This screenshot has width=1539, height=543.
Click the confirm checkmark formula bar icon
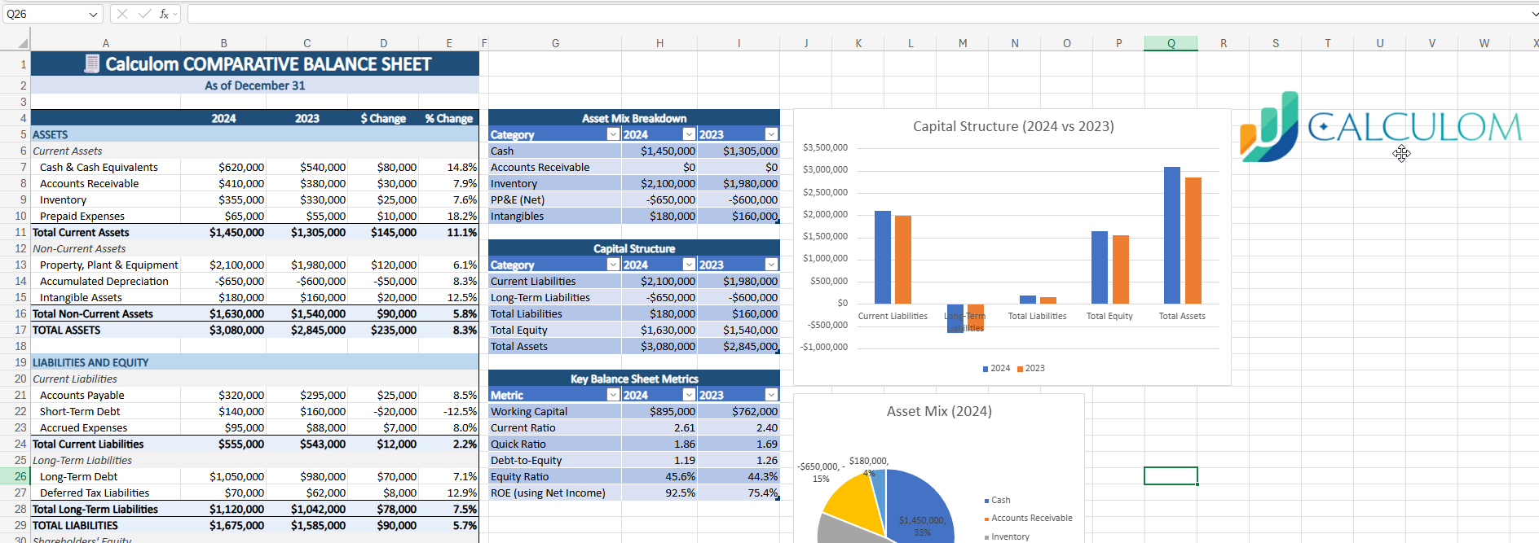pos(144,14)
